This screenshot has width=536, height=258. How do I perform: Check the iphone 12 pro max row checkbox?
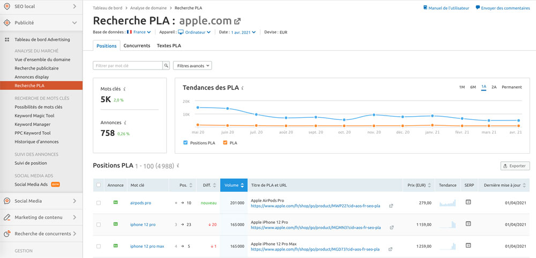point(99,246)
